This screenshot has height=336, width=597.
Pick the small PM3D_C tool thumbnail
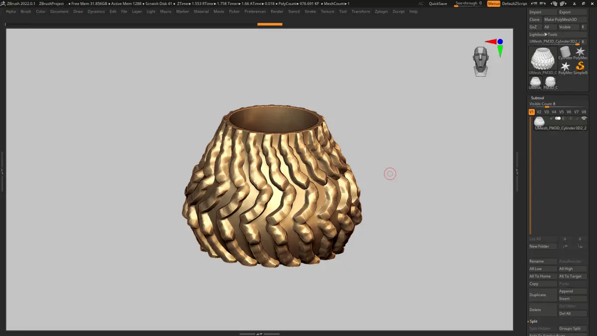click(550, 83)
